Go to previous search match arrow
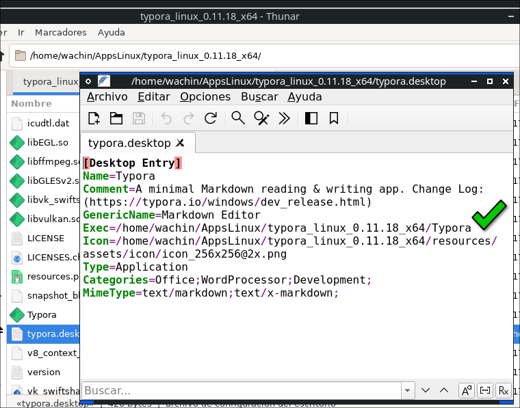520x408 pixels. point(444,390)
